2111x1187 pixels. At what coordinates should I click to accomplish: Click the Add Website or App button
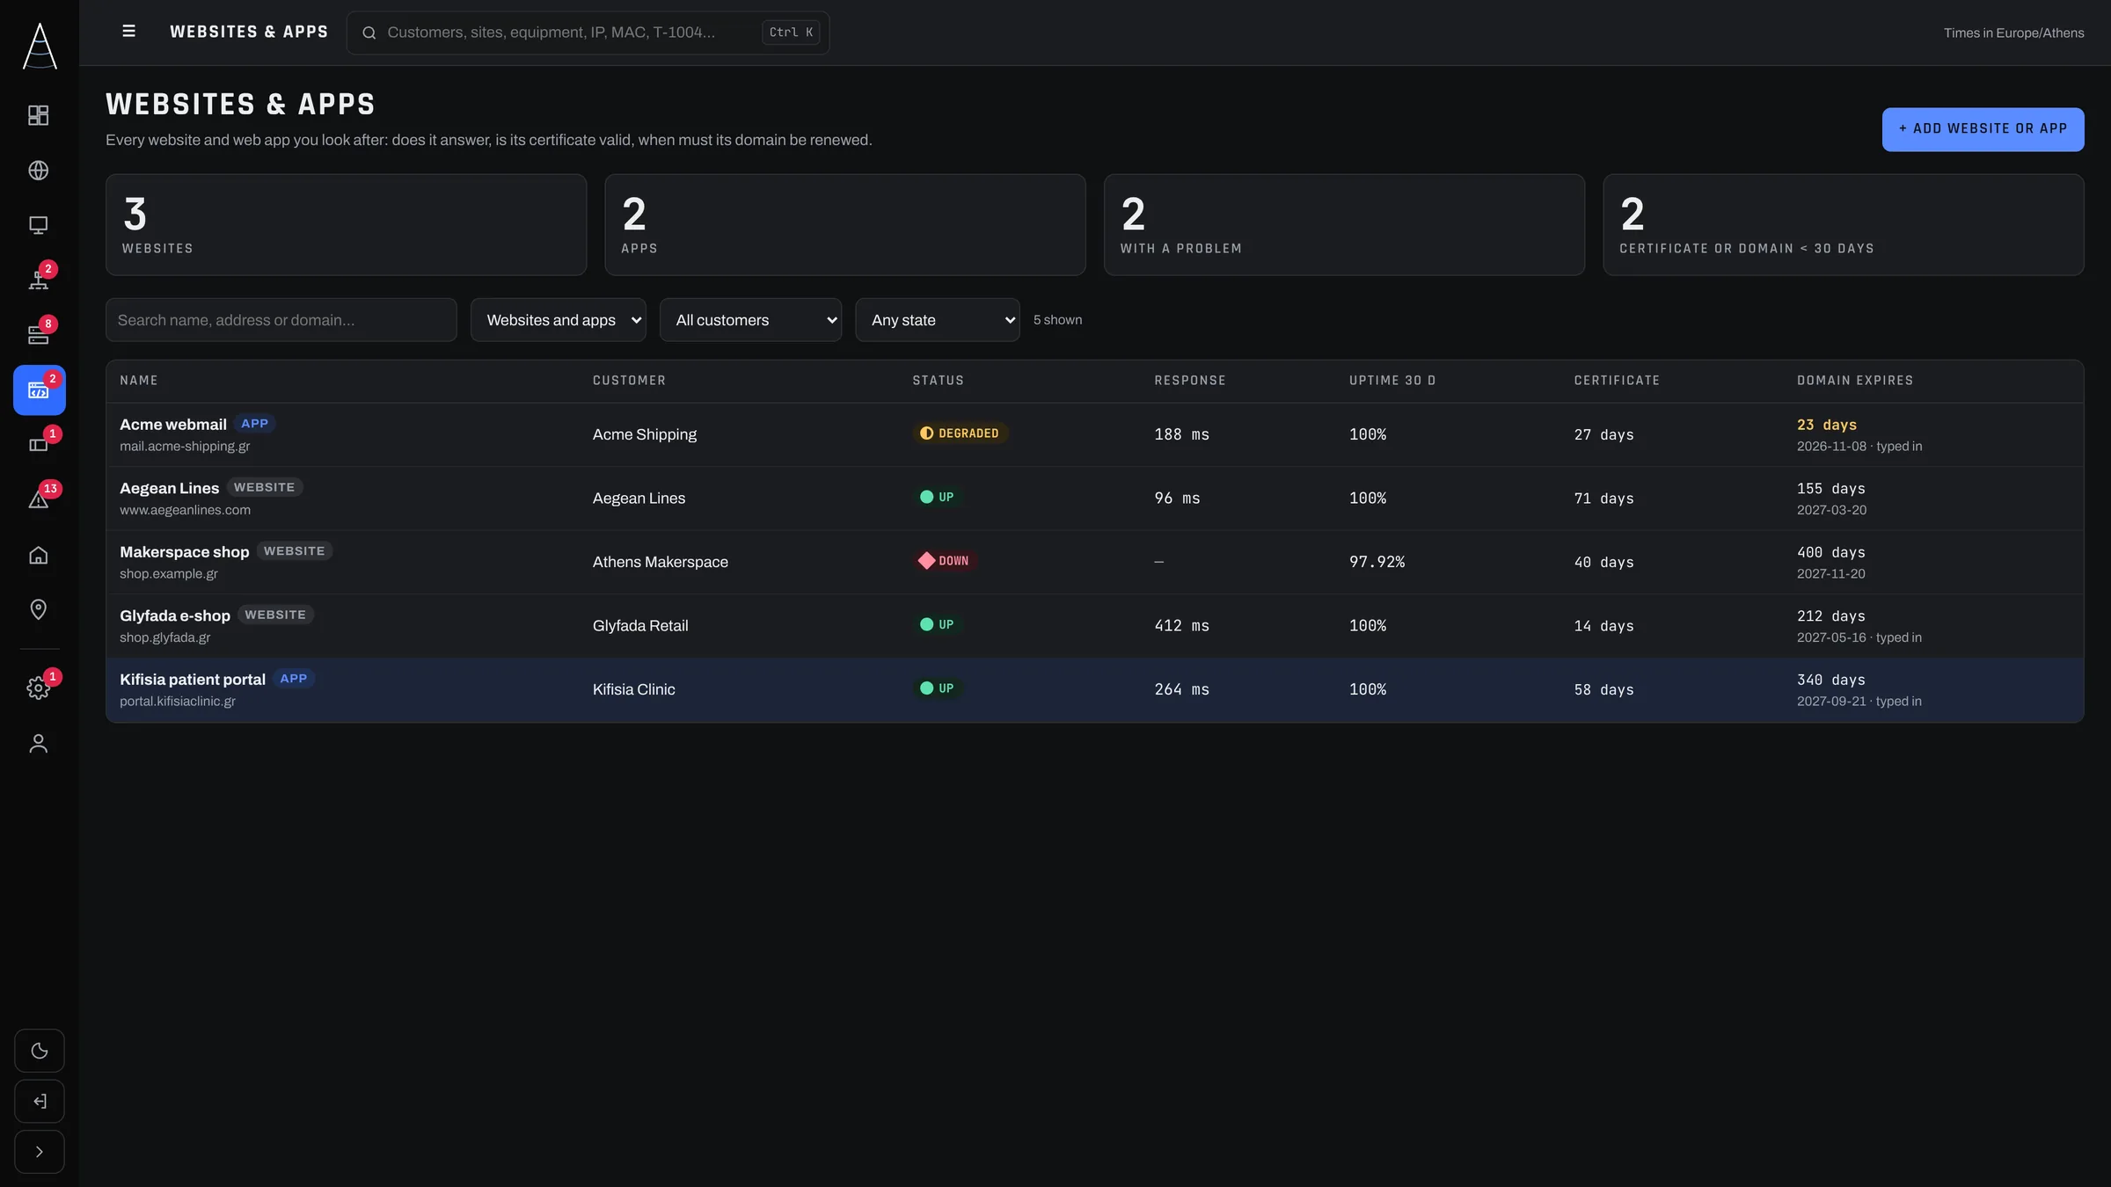pyautogui.click(x=1983, y=129)
